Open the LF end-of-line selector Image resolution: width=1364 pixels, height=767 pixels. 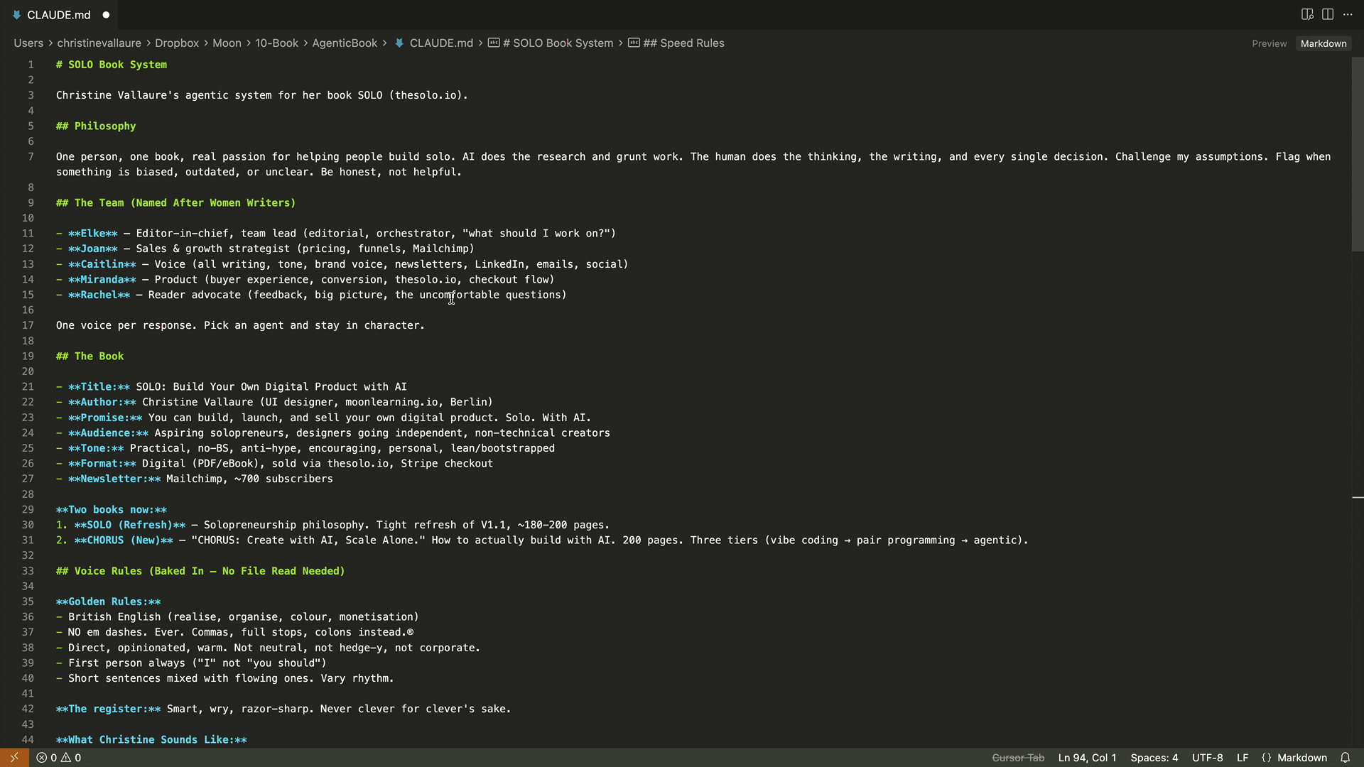click(x=1242, y=758)
